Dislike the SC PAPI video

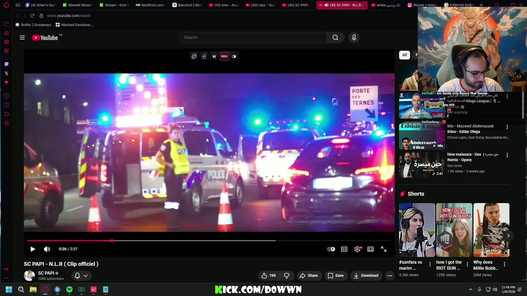click(x=287, y=275)
